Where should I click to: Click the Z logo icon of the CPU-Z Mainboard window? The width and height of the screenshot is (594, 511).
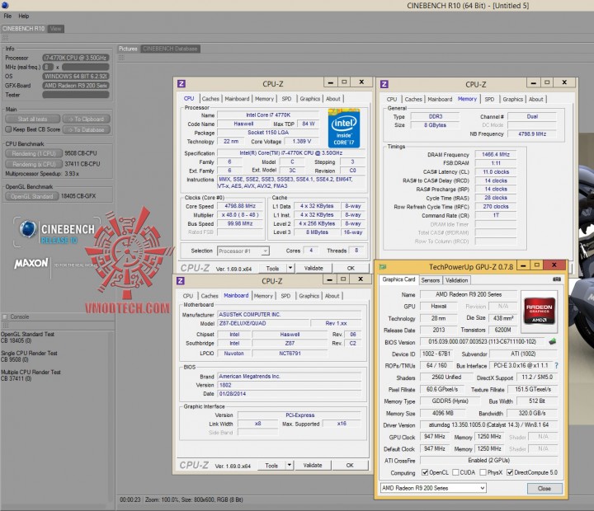click(x=181, y=281)
